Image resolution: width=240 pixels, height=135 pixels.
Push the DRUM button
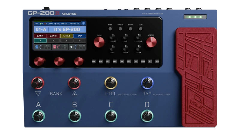coord(130,28)
